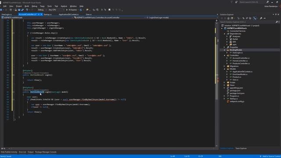Click the Stop debugging square icon

click(109, 10)
